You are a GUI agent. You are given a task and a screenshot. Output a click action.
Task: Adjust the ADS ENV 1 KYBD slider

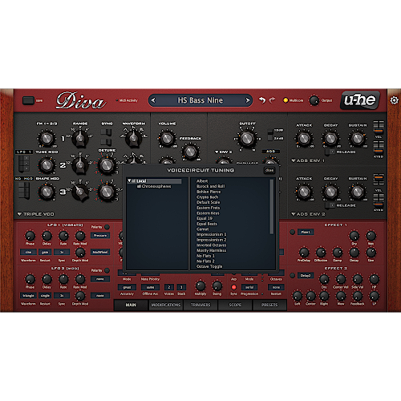pos(379,148)
